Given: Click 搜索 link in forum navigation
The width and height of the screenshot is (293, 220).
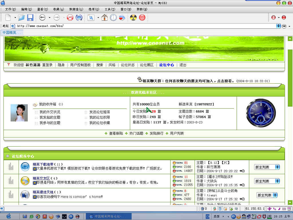Looking at the screenshot, I should [x=100, y=65].
